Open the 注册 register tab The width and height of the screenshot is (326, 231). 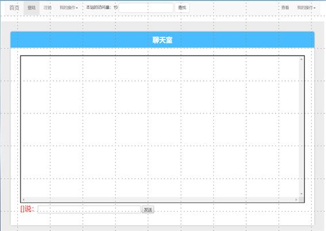(47, 7)
